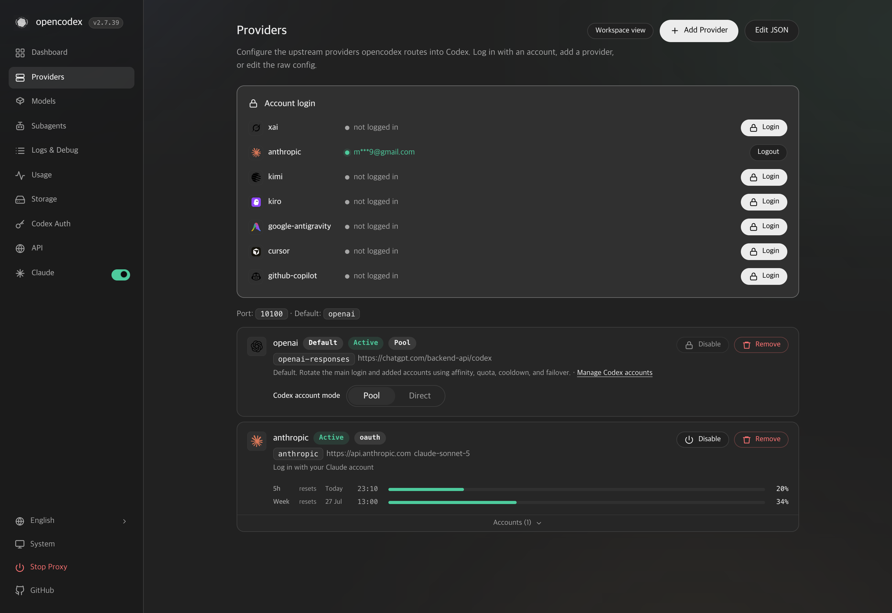Click the Week usage progress bar

(576, 502)
